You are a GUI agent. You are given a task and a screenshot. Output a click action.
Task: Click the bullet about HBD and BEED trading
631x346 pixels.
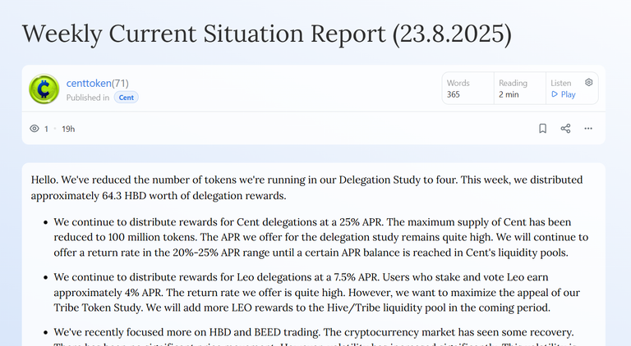click(314, 335)
